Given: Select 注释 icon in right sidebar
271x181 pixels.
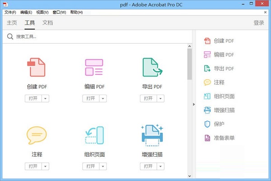Looking at the screenshot, I should coord(207,82).
